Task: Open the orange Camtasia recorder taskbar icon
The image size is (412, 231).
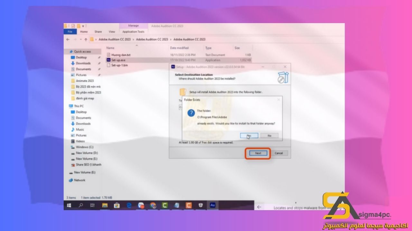Action: (x=189, y=205)
